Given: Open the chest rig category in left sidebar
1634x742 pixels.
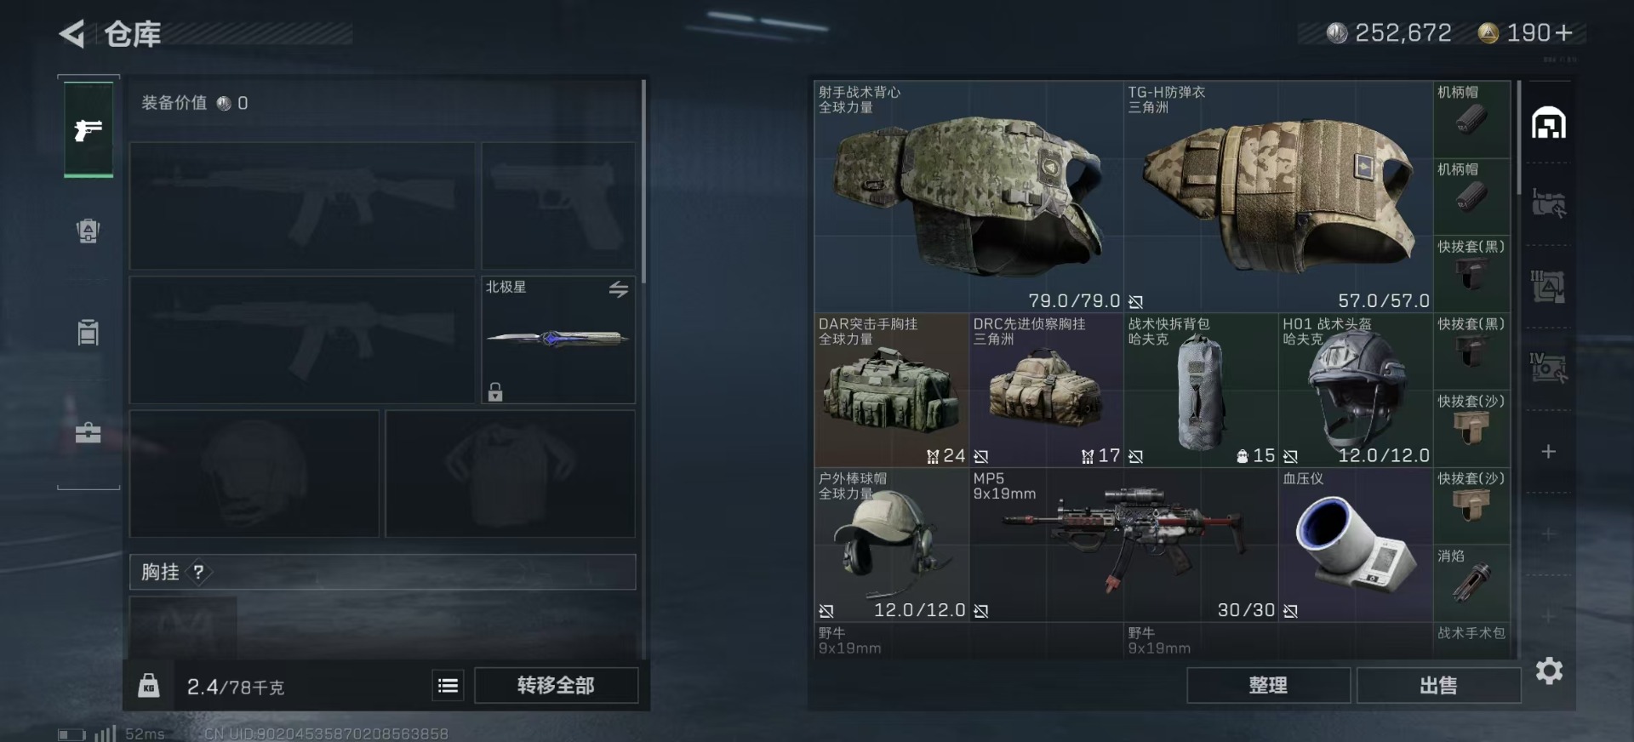Looking at the screenshot, I should (89, 332).
